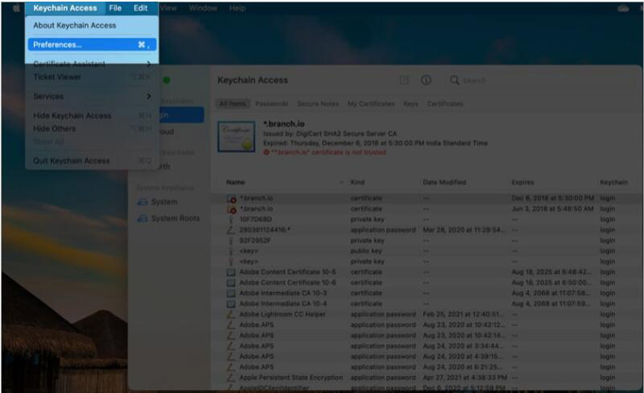Open the Services submenu
Image resolution: width=644 pixels, height=393 pixels.
(92, 96)
